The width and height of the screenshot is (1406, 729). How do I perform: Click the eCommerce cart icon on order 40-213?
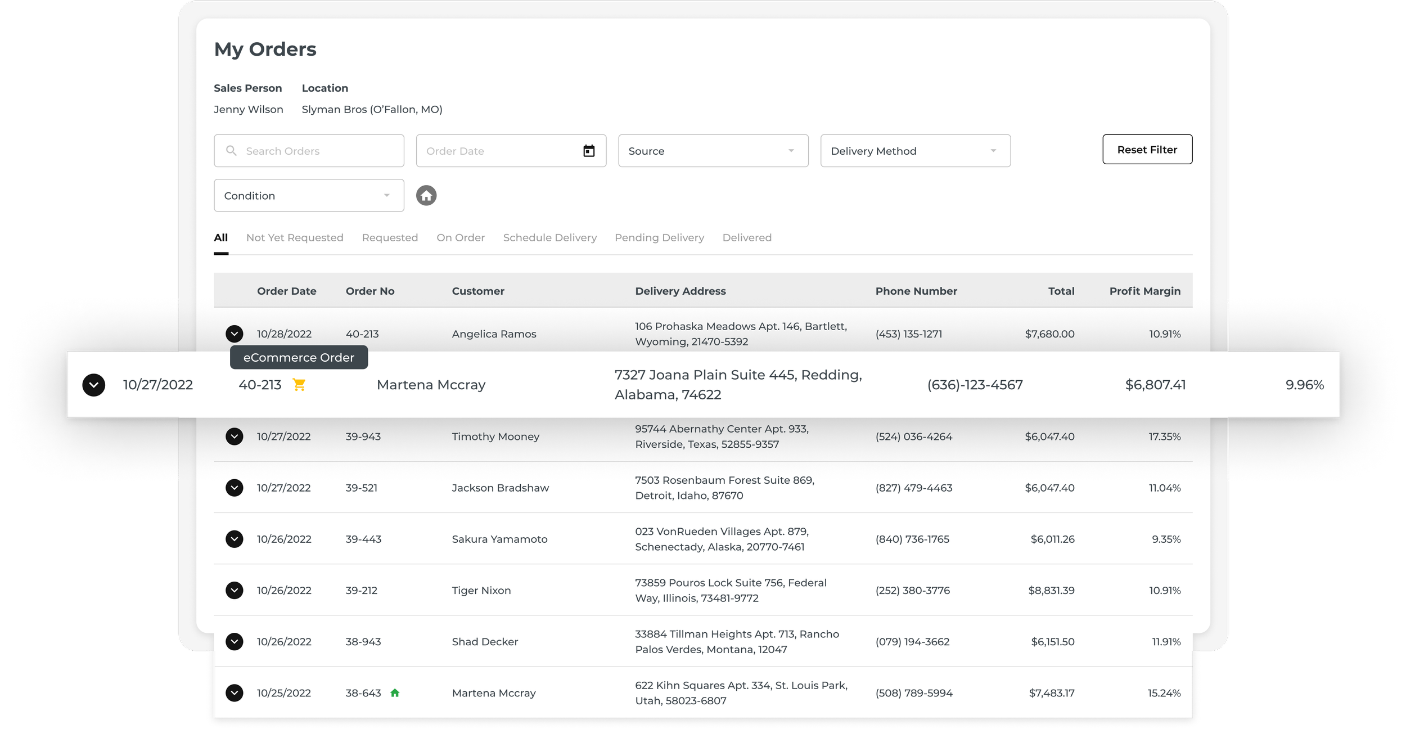(x=299, y=385)
